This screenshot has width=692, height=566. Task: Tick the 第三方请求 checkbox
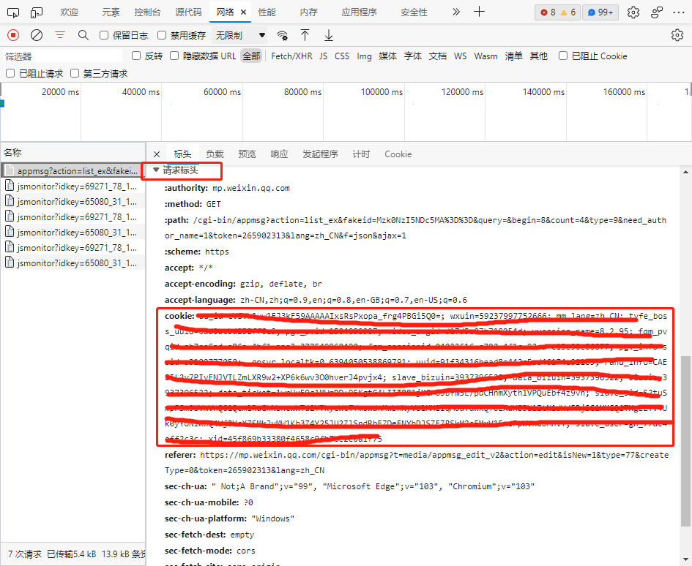click(75, 73)
